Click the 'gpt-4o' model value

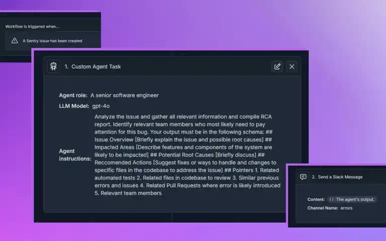point(101,106)
